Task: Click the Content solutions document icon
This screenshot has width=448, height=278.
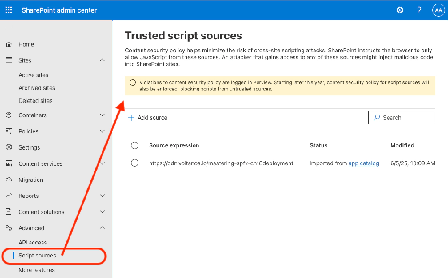Action: (9, 212)
